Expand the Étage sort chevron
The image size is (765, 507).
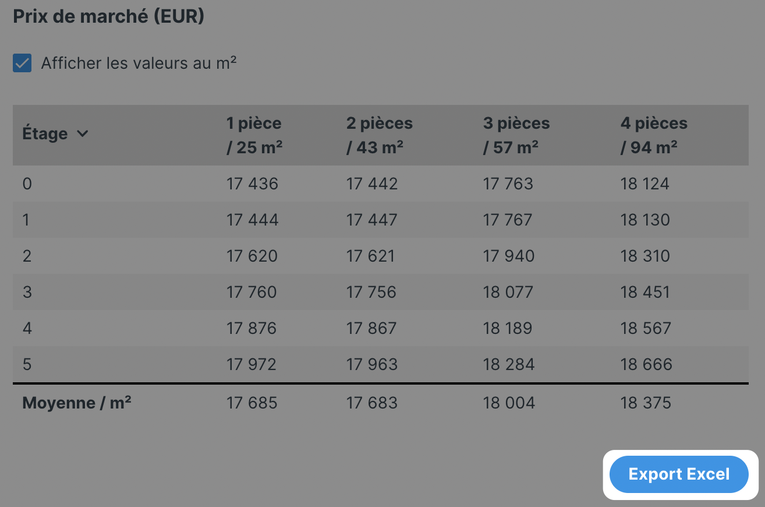coord(83,133)
